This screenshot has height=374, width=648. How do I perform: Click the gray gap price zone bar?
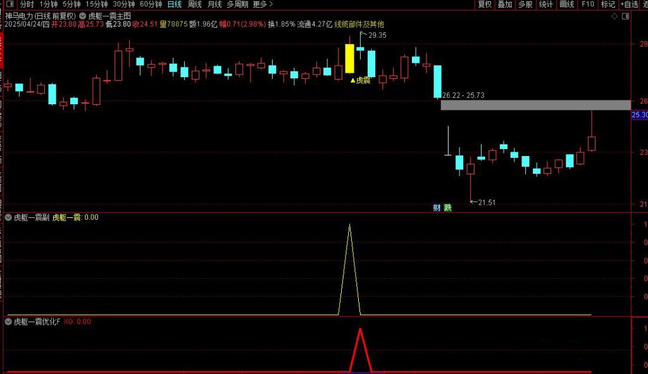click(535, 105)
